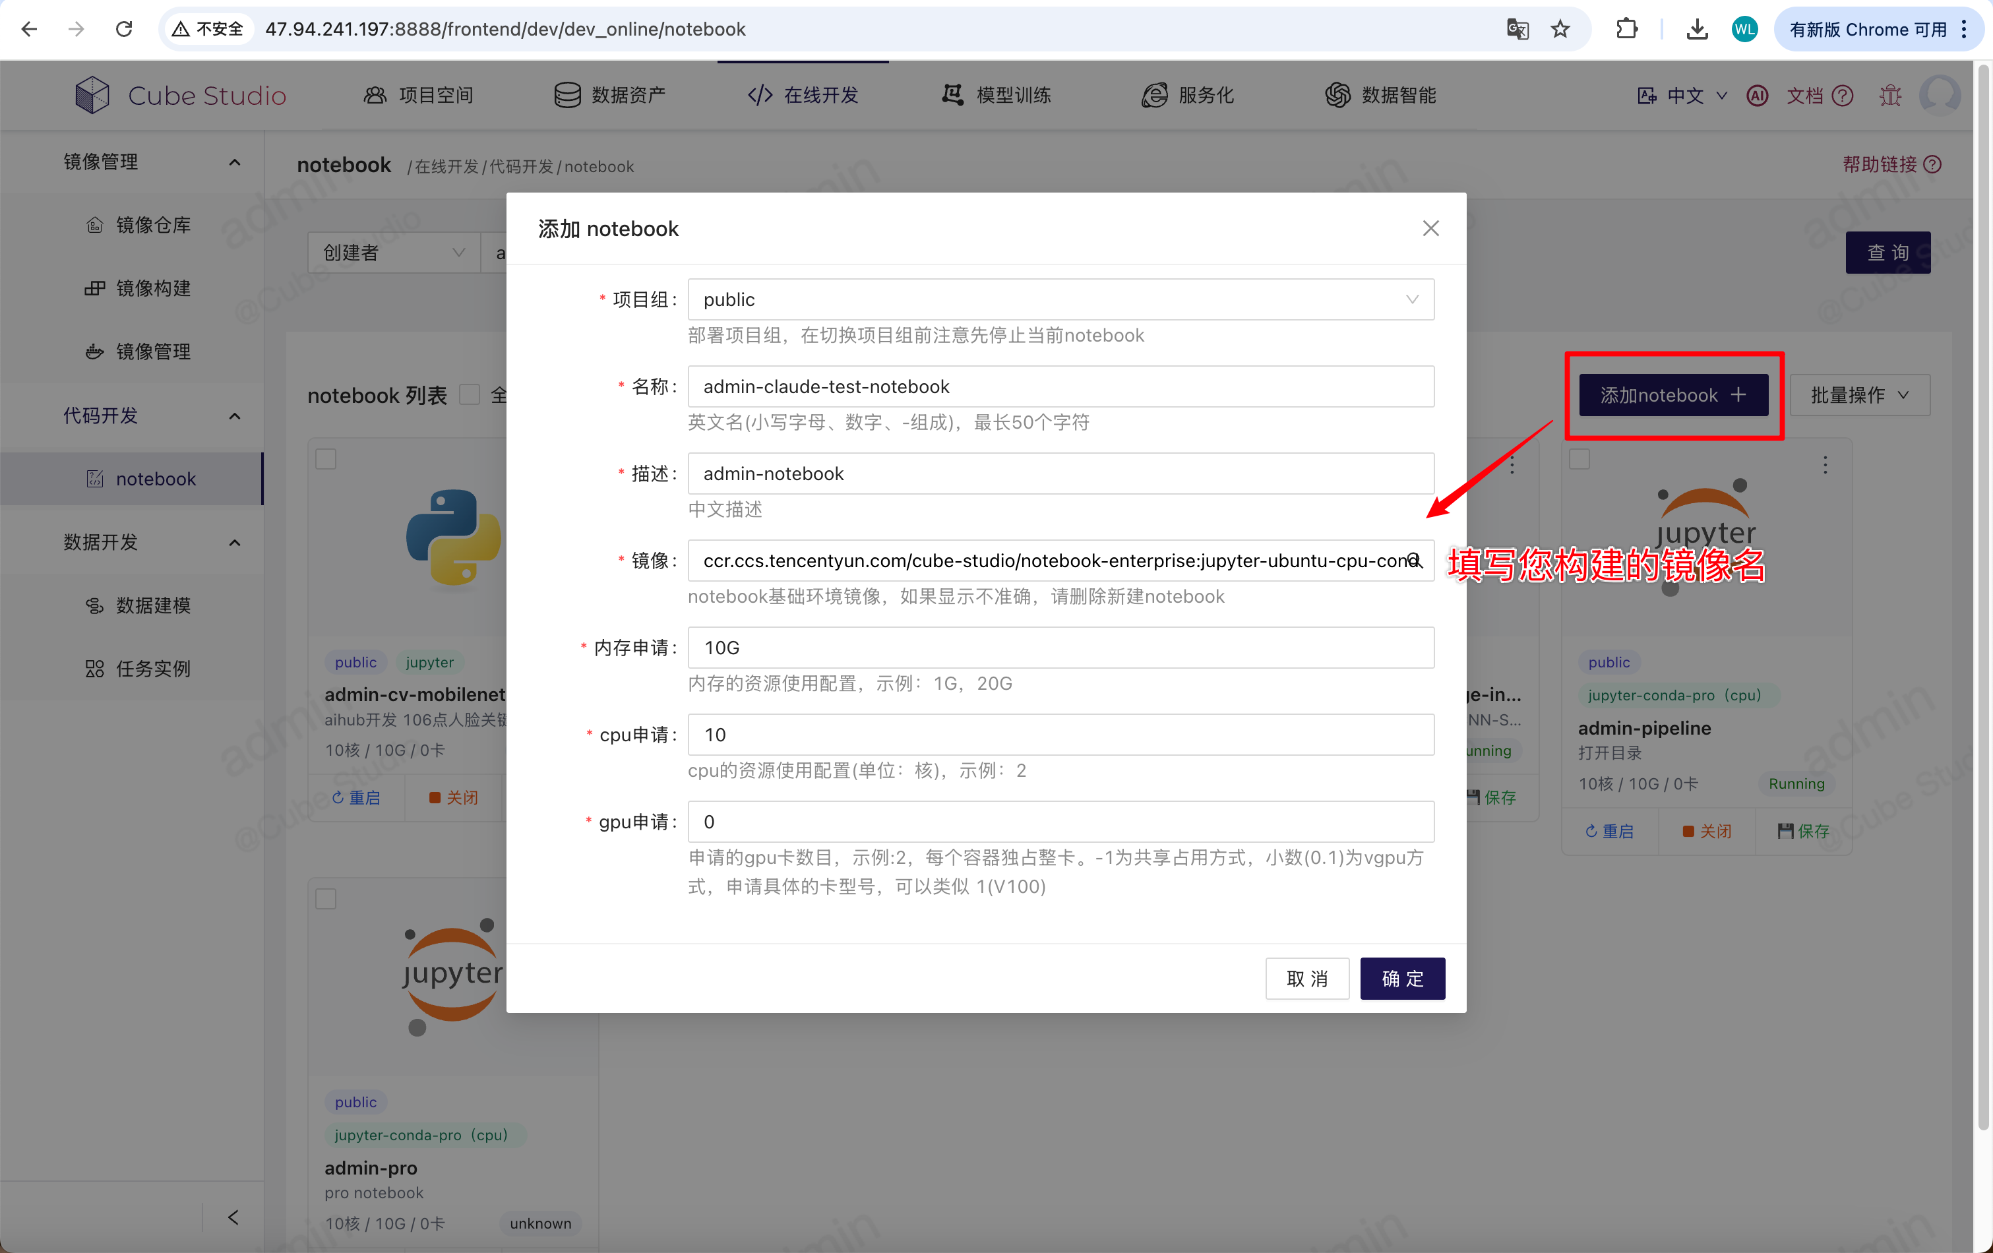Click the three-dot menu on the admin-pipeline card
The height and width of the screenshot is (1253, 1993).
click(1825, 465)
